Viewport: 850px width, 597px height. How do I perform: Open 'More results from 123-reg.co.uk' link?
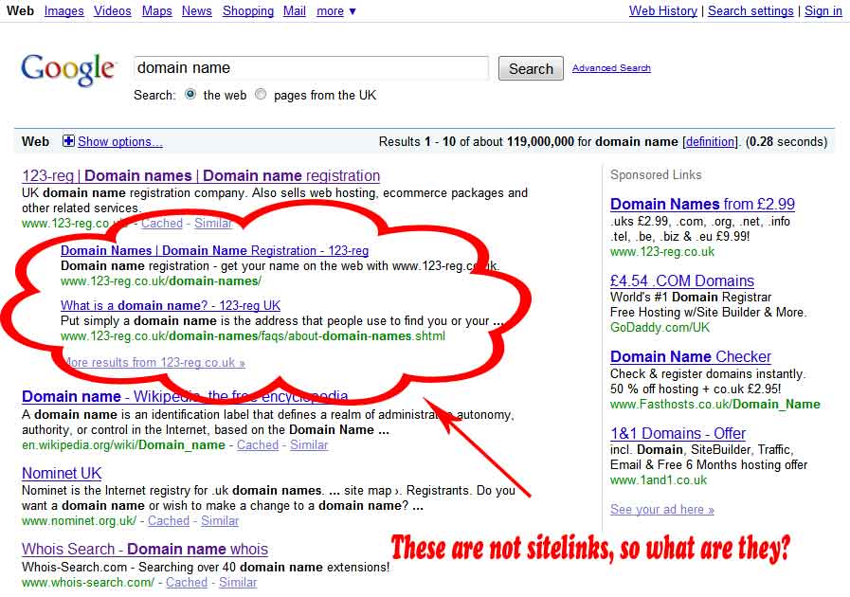pos(154,362)
